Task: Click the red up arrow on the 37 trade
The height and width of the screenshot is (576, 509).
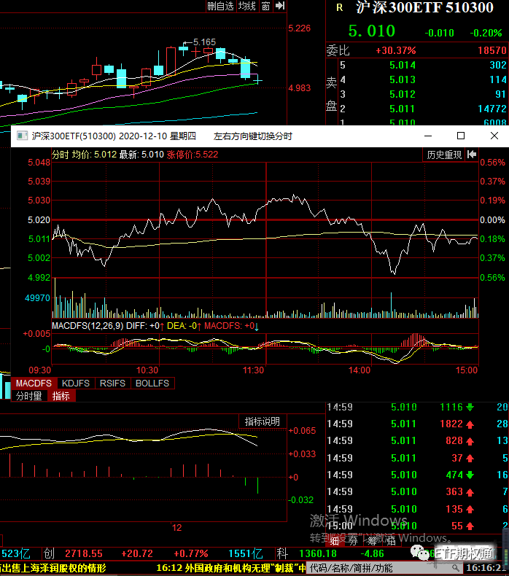Action: [470, 458]
